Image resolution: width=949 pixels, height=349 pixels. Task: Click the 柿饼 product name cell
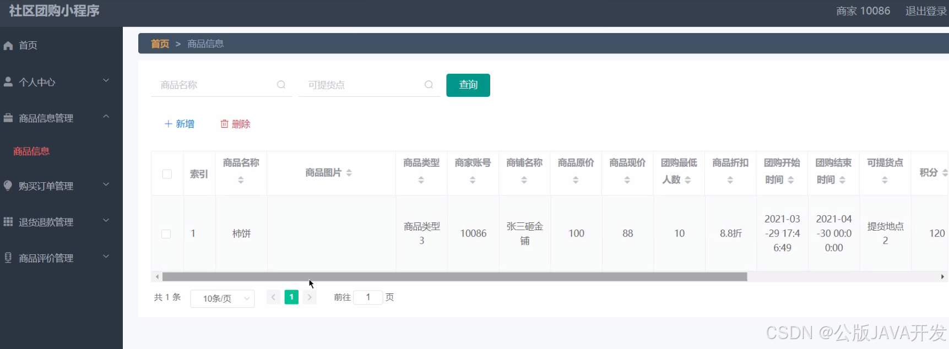click(x=241, y=233)
